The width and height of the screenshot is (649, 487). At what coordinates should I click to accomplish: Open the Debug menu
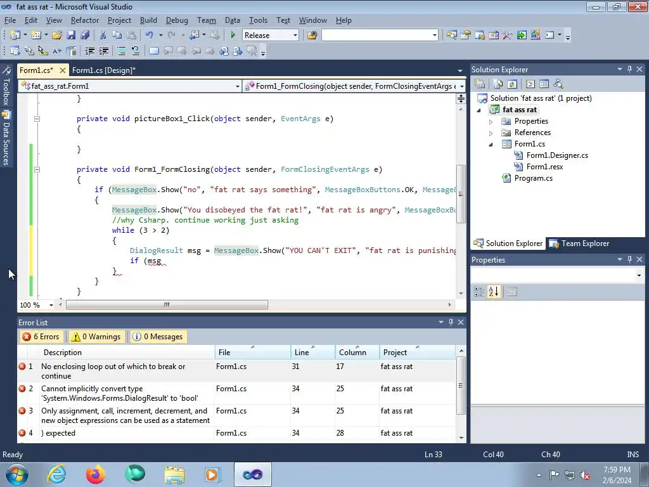(x=177, y=20)
